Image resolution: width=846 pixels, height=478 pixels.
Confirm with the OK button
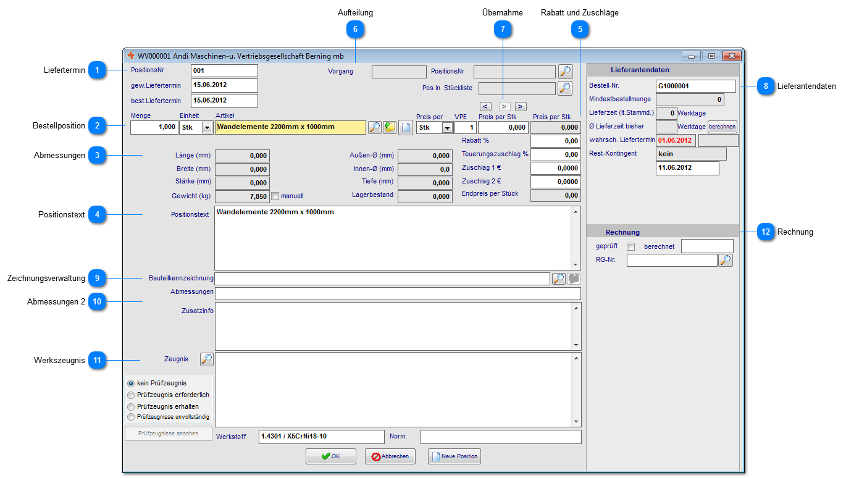click(x=331, y=456)
